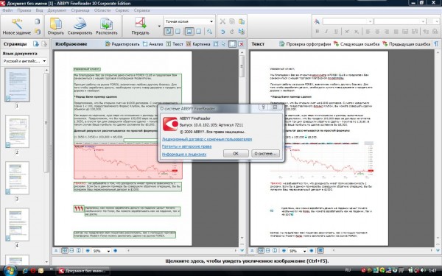442x276 pixels.
Task: Expand the small dropdown at formatting toolbar end
Action: click(x=437, y=21)
